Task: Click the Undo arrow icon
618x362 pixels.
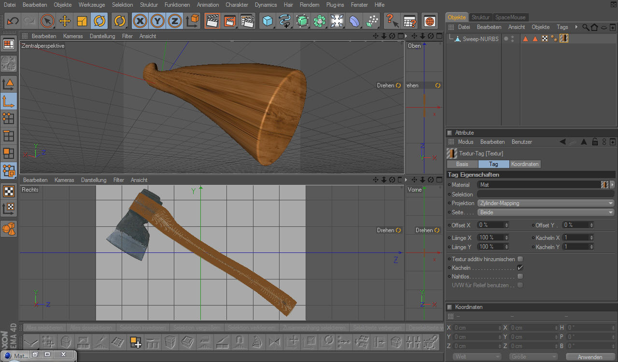Action: coord(13,21)
